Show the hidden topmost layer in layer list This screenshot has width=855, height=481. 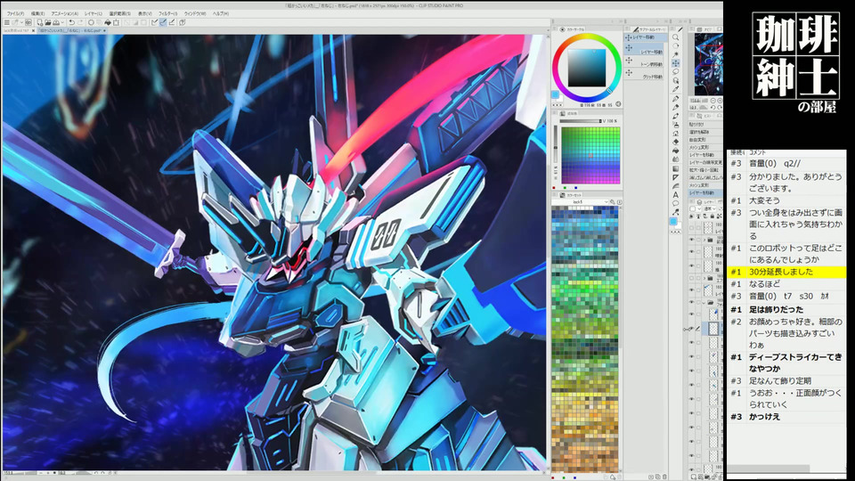pos(692,227)
